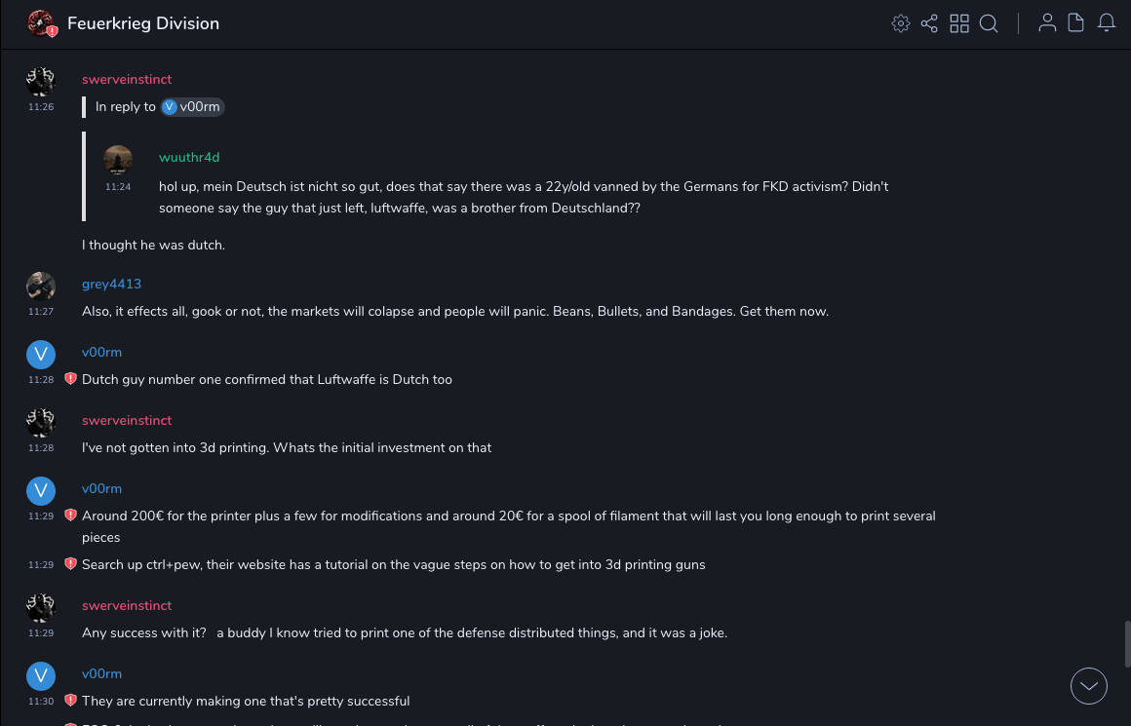Click wuuthr4d's avatar in quoted message

click(x=118, y=160)
